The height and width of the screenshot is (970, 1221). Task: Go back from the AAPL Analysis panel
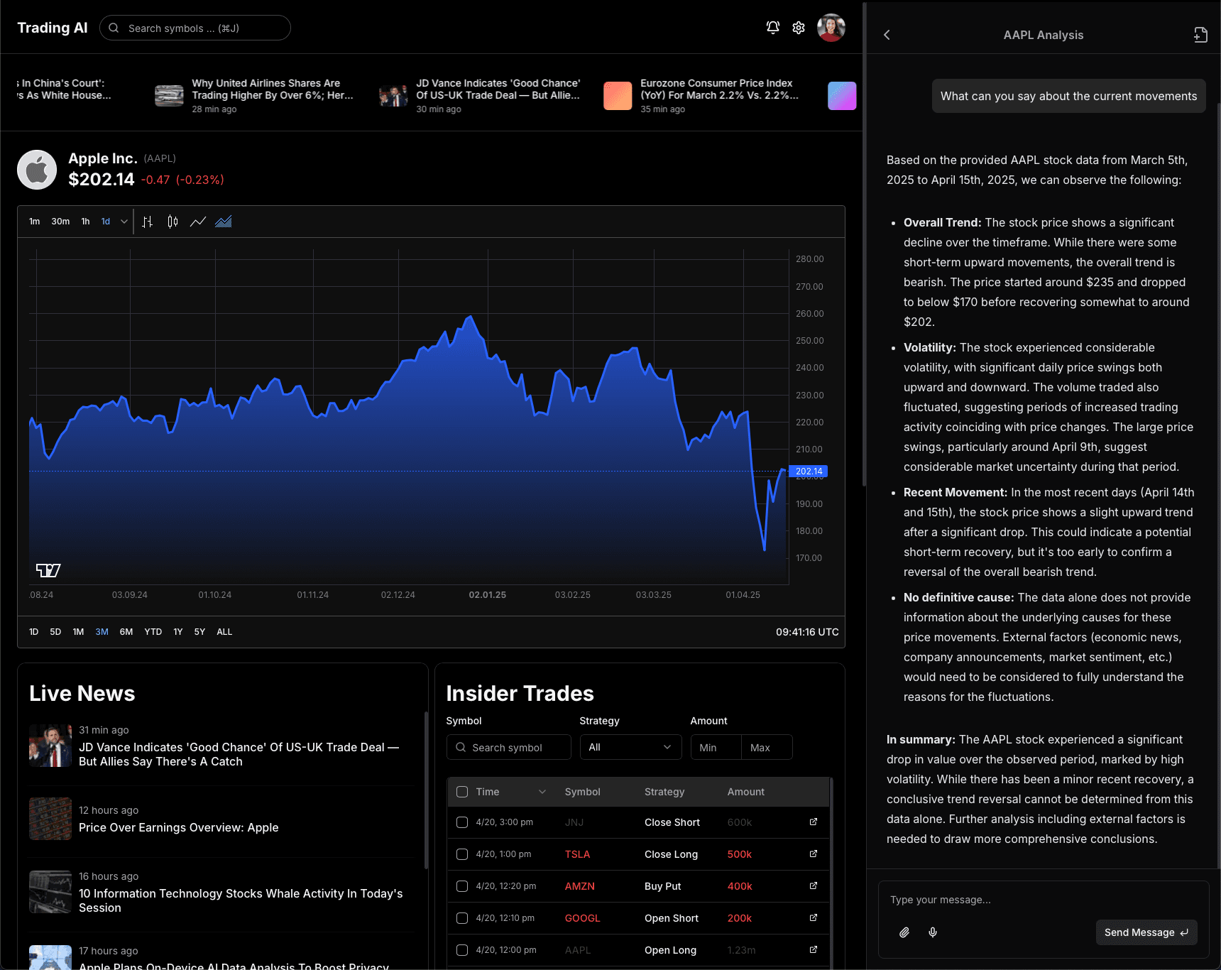(887, 35)
